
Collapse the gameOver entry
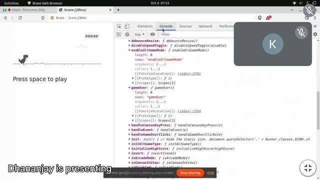(x=129, y=88)
